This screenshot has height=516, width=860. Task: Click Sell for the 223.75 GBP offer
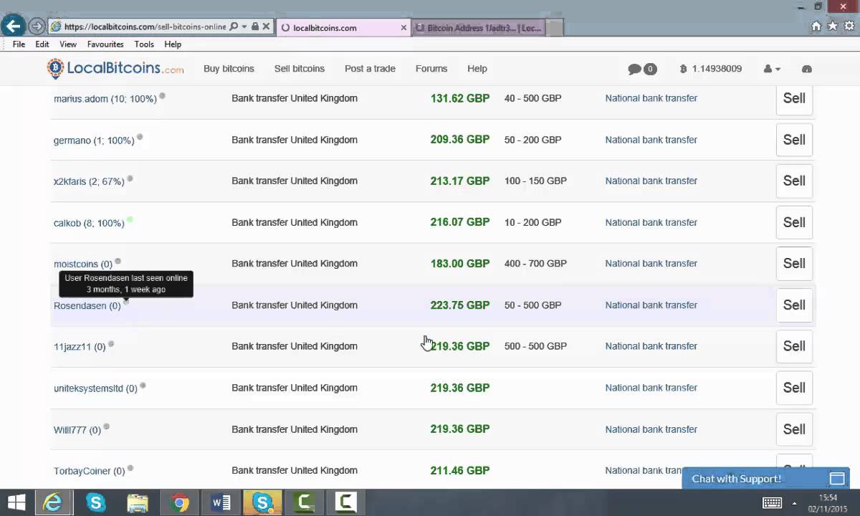click(794, 305)
